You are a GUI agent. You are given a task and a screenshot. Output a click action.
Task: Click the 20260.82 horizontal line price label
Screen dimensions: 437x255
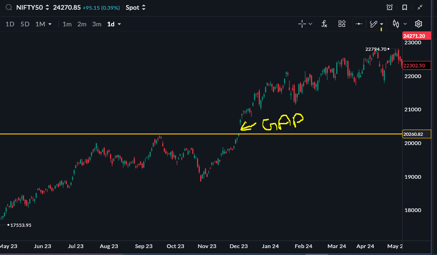(417, 134)
